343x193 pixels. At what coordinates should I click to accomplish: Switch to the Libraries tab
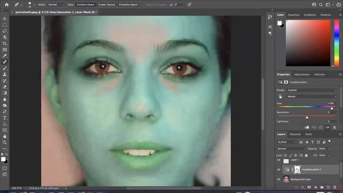[319, 75]
